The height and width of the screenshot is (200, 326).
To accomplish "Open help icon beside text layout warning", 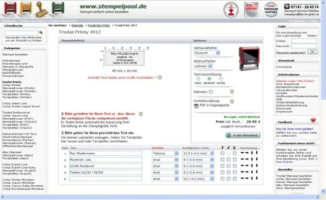I will (x=141, y=114).
